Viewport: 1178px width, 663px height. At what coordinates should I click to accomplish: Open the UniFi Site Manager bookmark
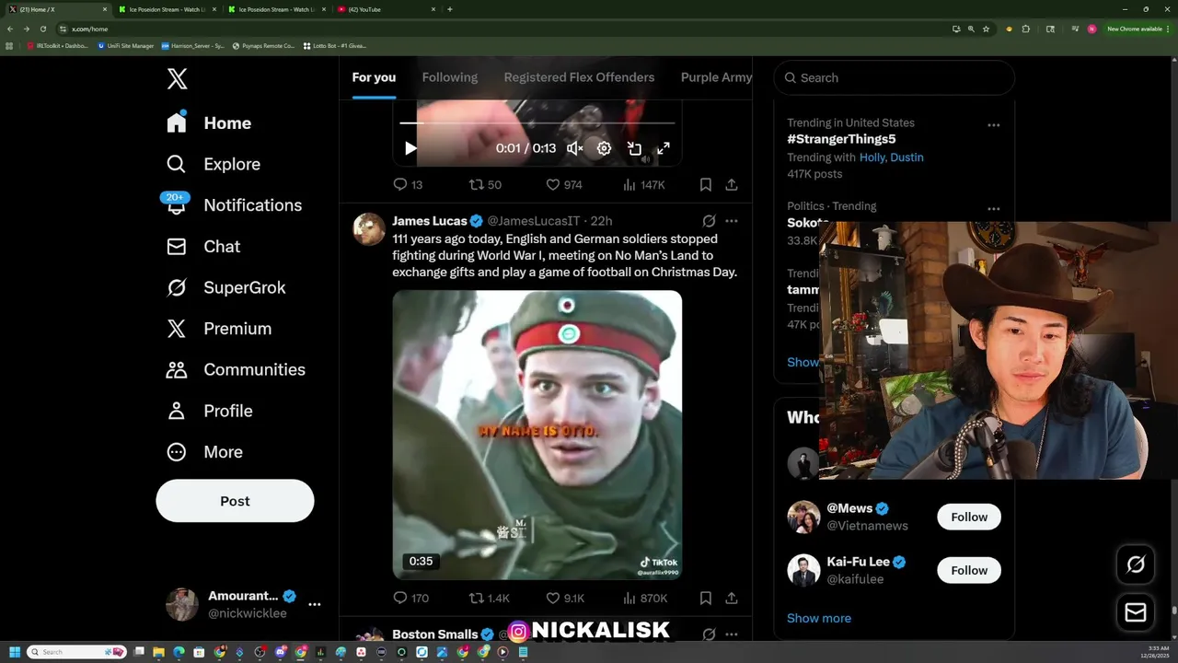click(x=126, y=45)
